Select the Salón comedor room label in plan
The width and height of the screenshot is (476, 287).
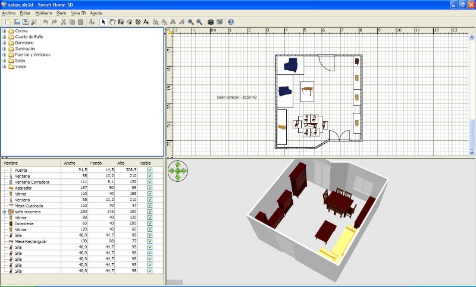pos(237,97)
